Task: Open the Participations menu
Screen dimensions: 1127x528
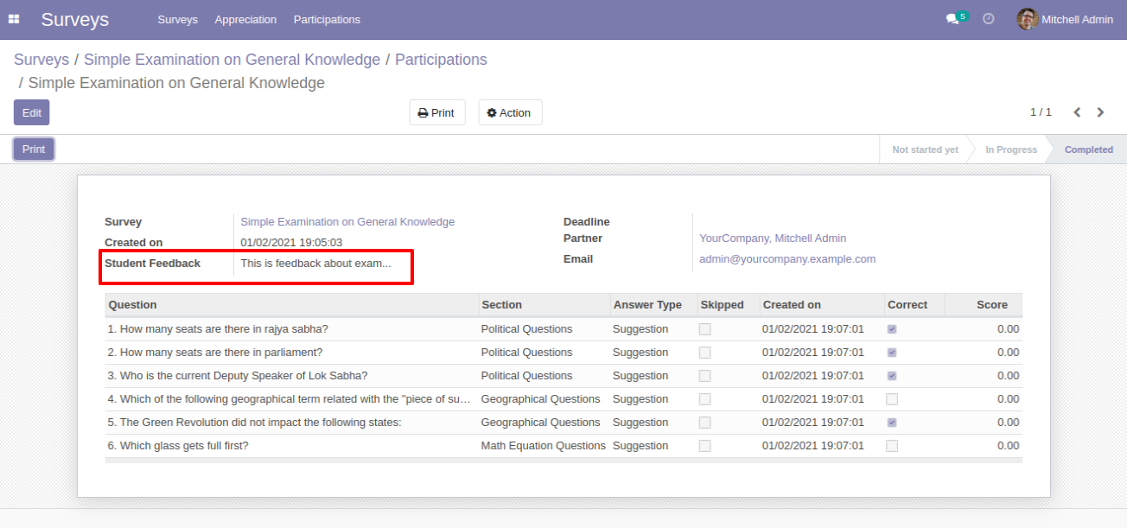Action: (327, 19)
